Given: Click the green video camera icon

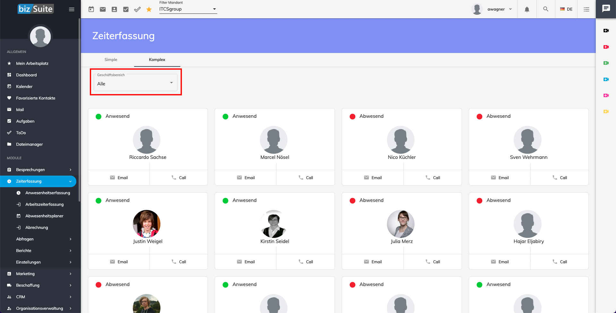Looking at the screenshot, I should (606, 63).
